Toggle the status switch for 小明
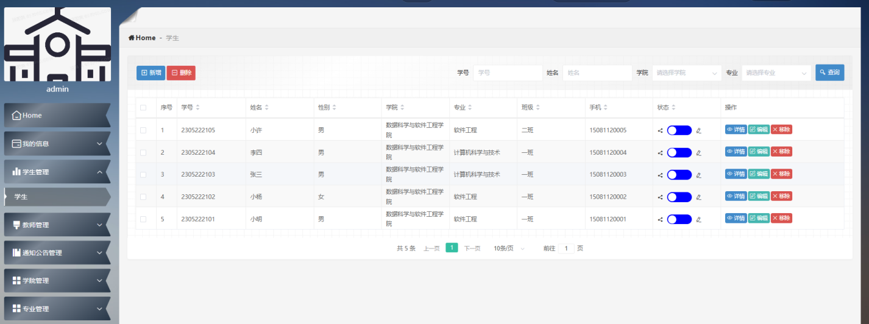Image resolution: width=869 pixels, height=324 pixels. click(x=679, y=219)
